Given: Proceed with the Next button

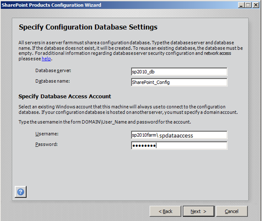Looking at the screenshot, I should pyautogui.click(x=199, y=211).
